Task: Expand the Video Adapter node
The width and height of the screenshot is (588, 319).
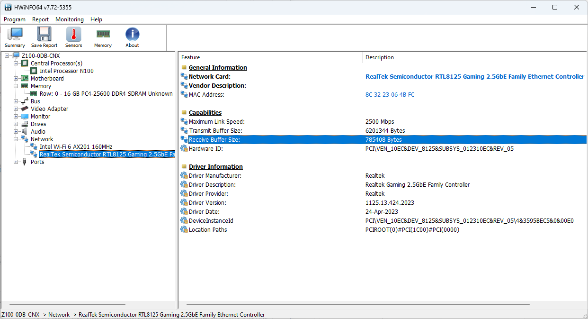Action: pos(16,109)
